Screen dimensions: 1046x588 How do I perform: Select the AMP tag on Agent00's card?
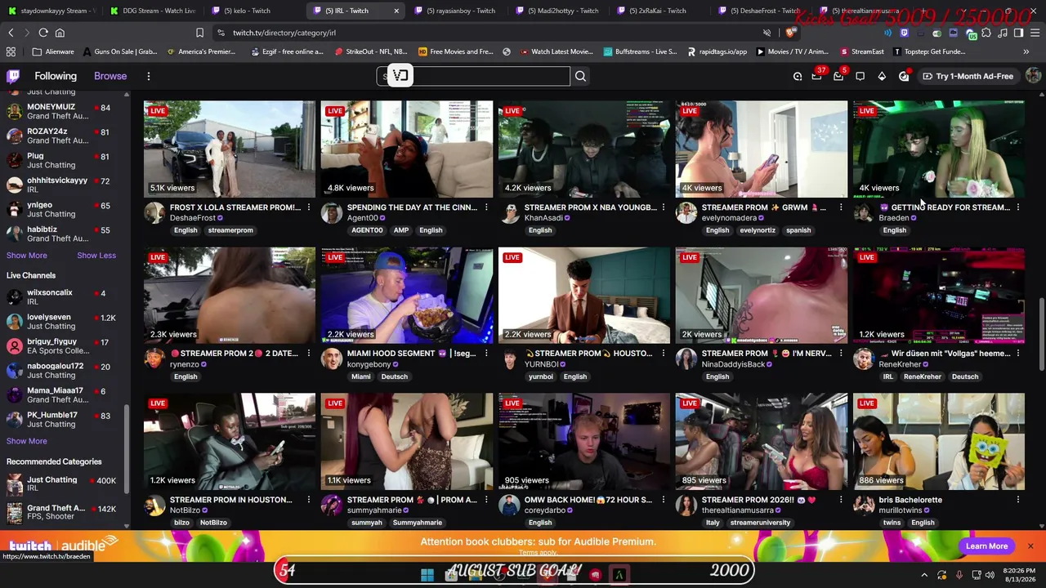click(401, 230)
